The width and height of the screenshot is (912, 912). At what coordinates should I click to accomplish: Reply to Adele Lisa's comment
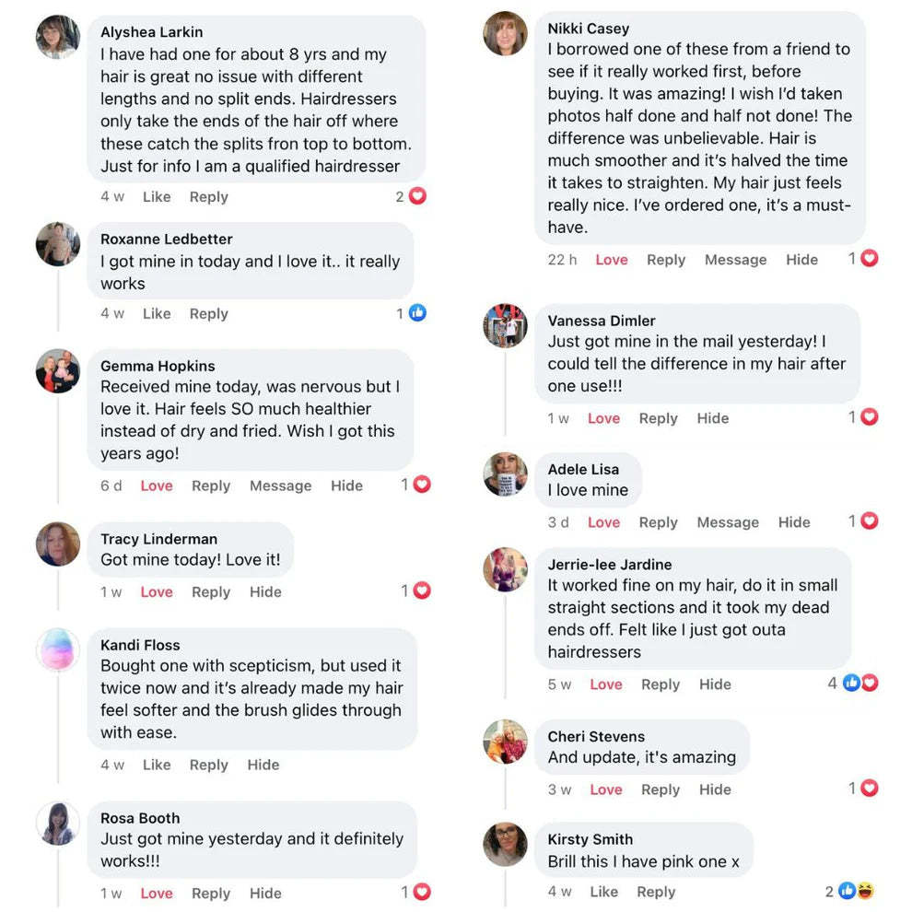(x=658, y=522)
